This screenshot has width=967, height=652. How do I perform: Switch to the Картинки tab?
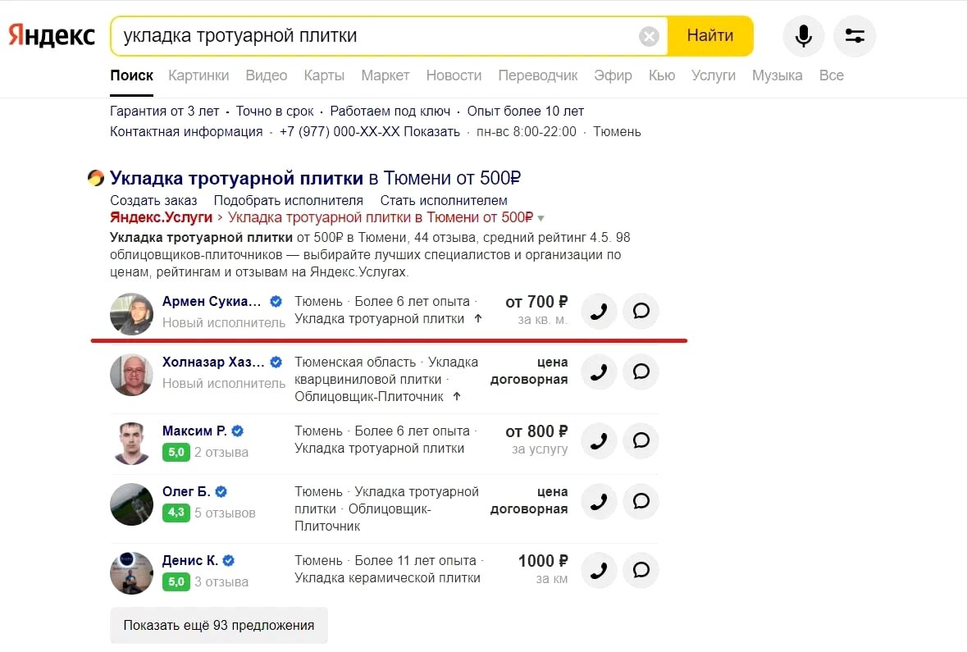click(198, 75)
